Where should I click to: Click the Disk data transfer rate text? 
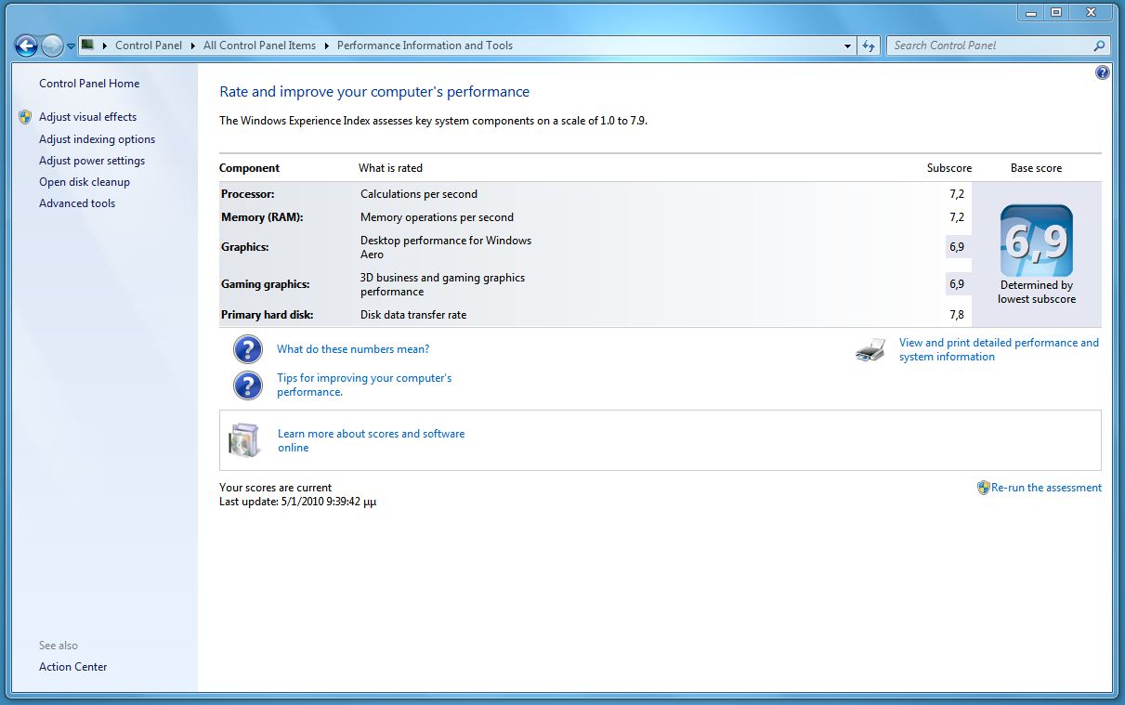413,315
